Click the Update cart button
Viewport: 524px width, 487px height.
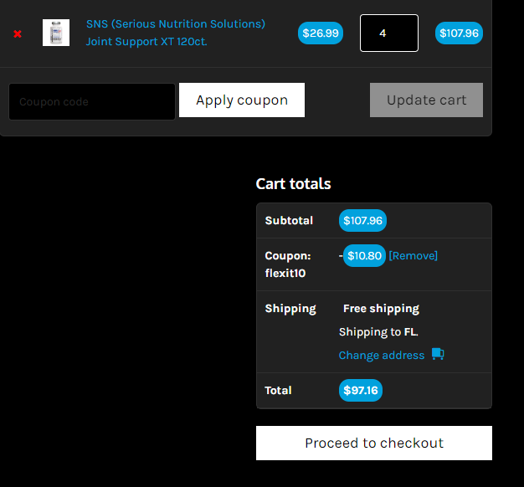(426, 100)
